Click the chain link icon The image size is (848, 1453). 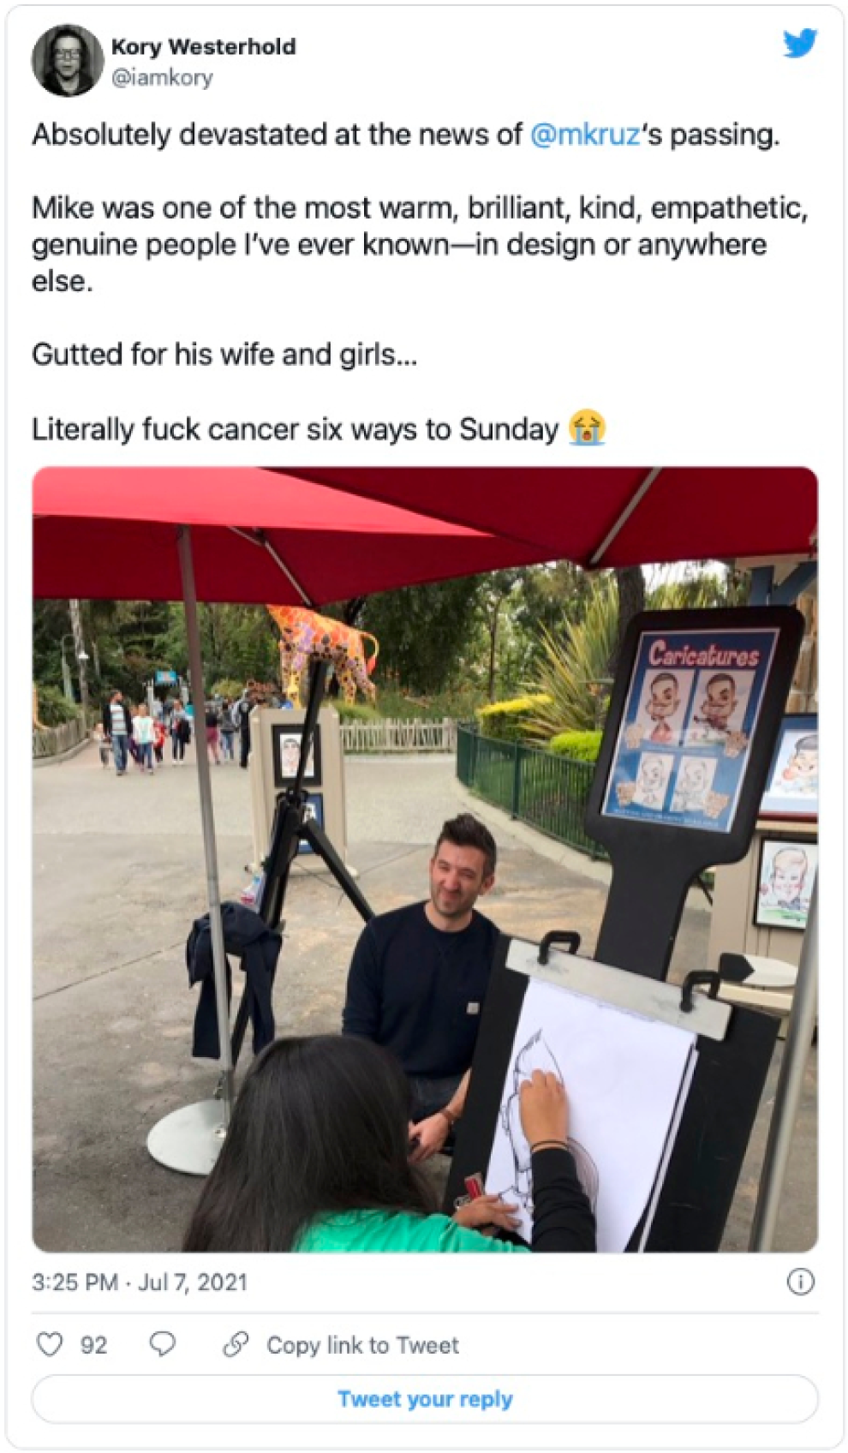pyautogui.click(x=236, y=1344)
